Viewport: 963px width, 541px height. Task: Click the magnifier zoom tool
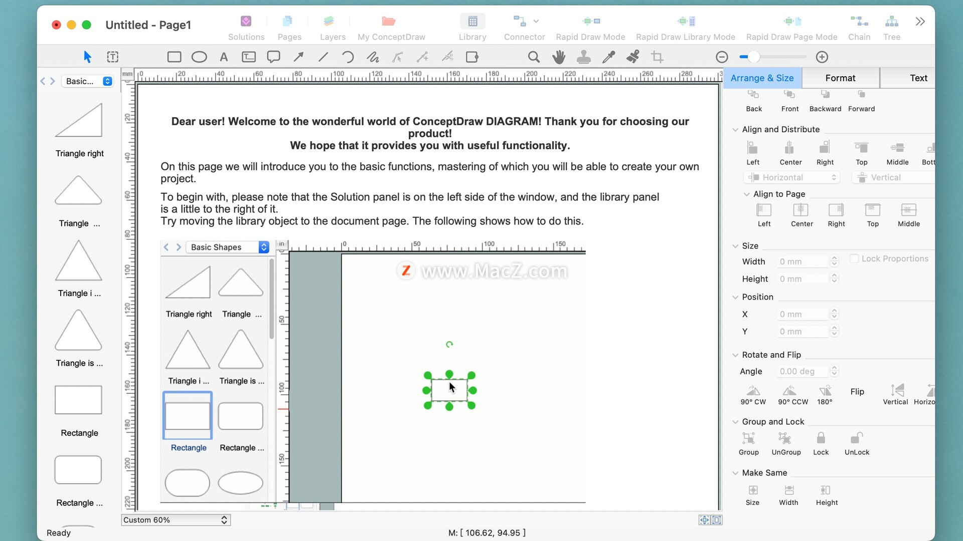point(534,57)
